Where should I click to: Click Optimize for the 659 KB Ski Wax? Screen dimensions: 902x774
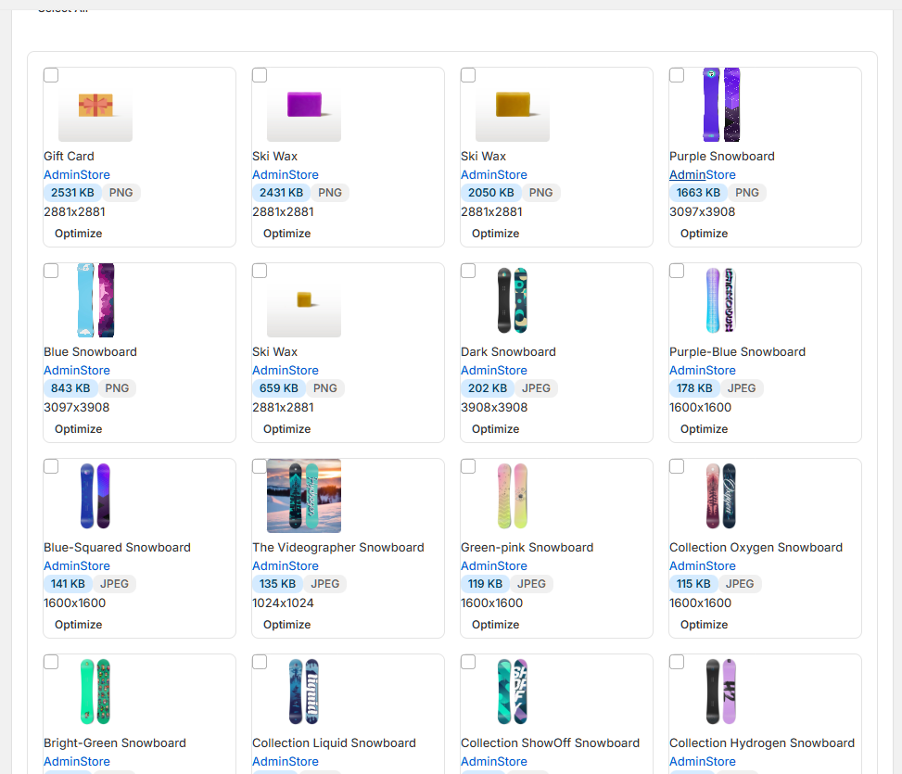(x=287, y=429)
